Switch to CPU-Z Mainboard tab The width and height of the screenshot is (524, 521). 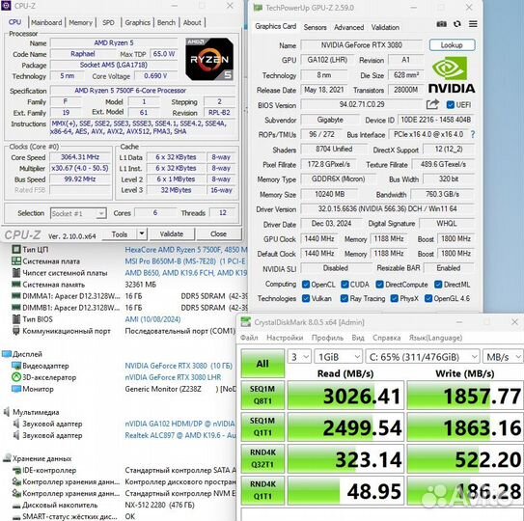(x=46, y=23)
